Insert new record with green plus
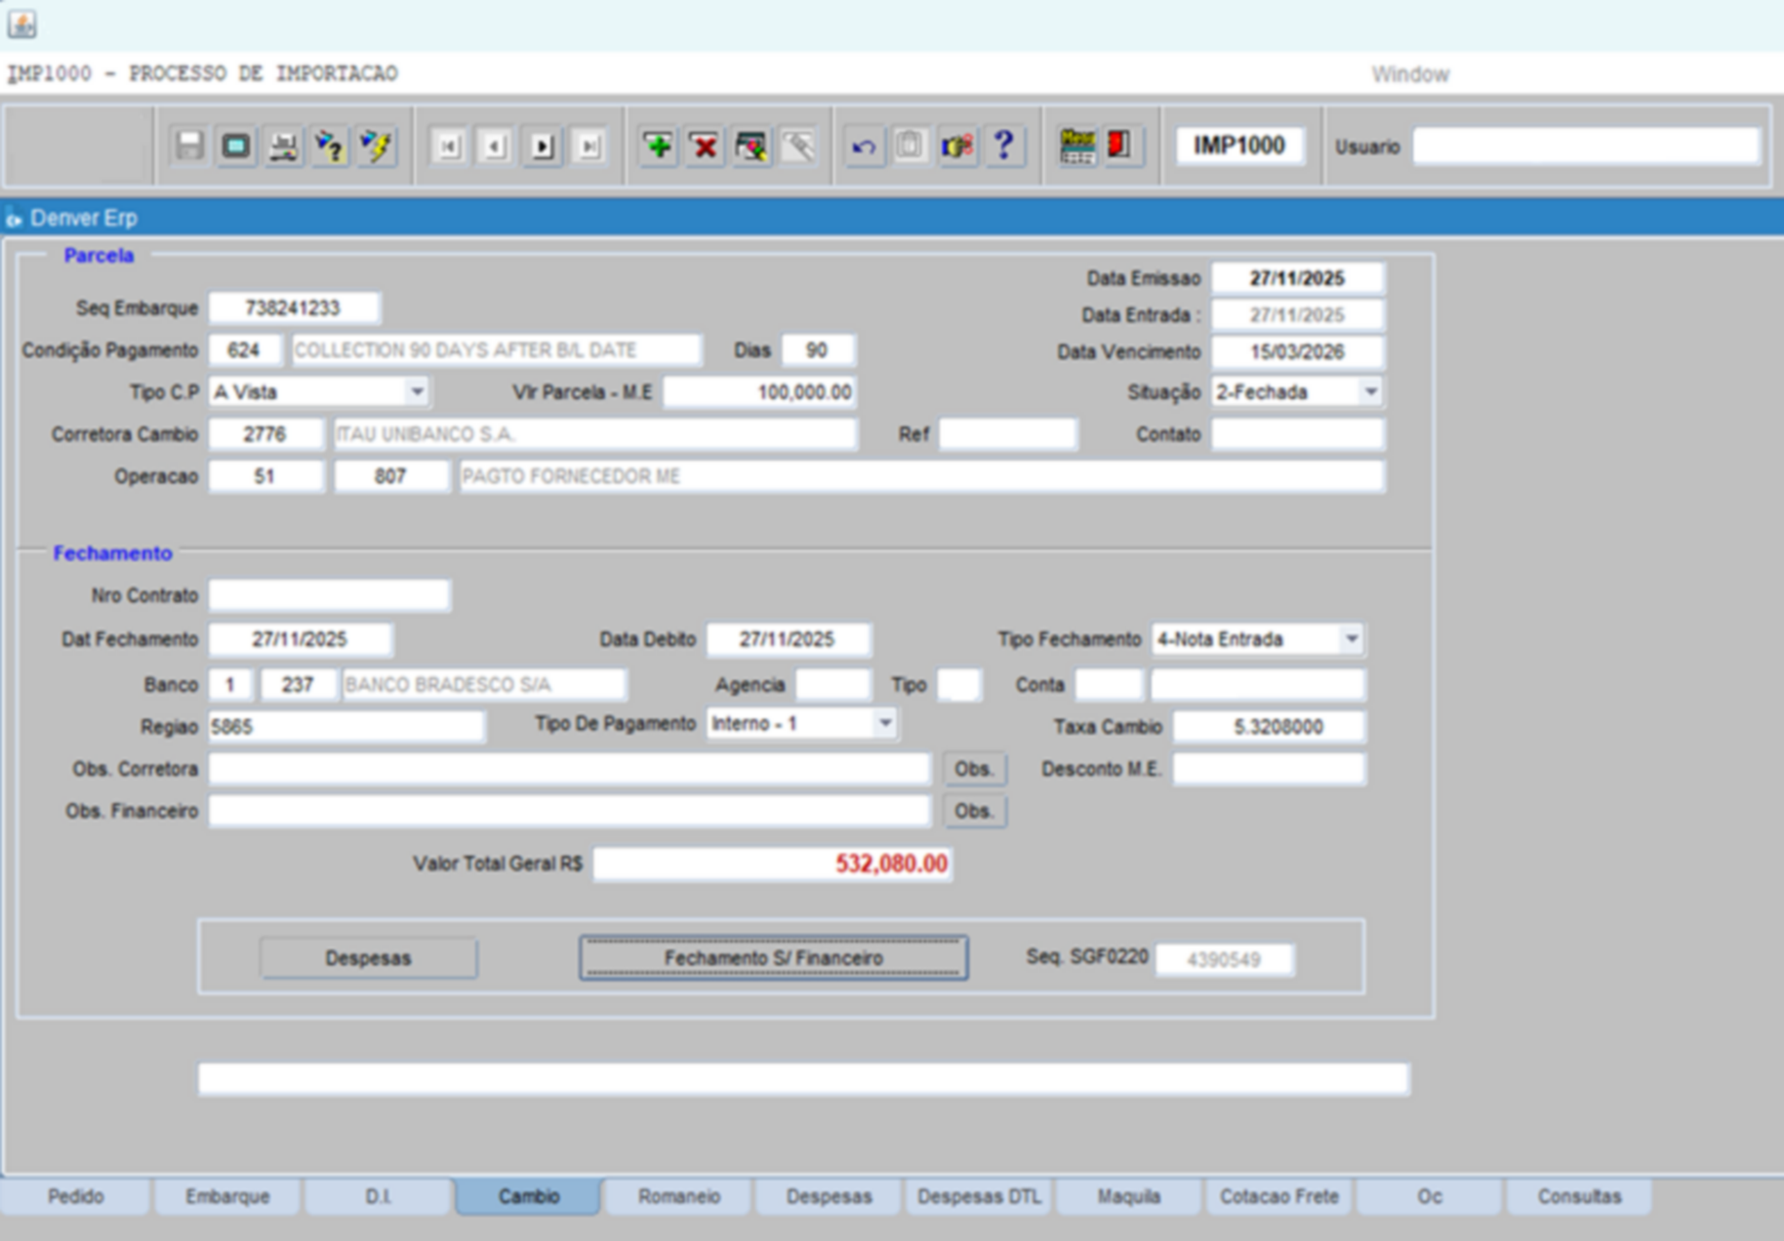 coord(659,146)
